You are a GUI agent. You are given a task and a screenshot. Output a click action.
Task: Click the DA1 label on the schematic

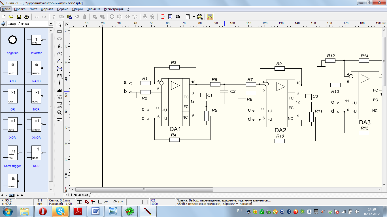175,129
